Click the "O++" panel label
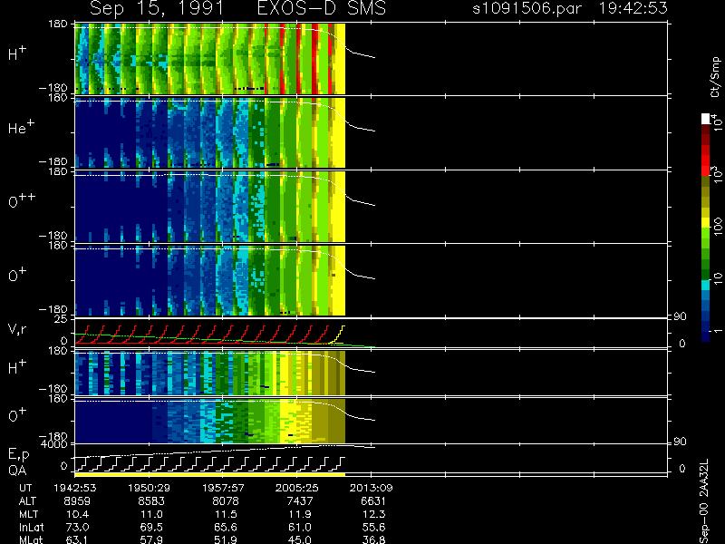This screenshot has width=725, height=544. click(x=22, y=201)
